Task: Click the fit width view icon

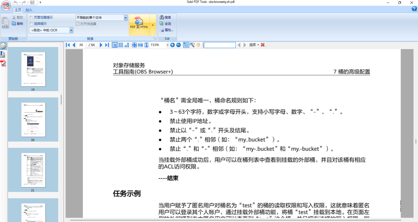Action: [140, 45]
